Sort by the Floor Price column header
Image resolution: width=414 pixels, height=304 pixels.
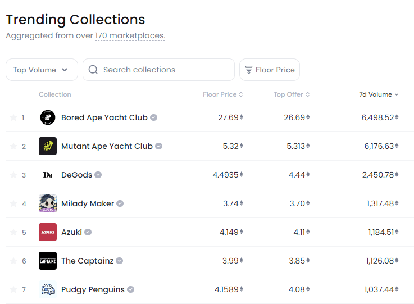pos(222,94)
